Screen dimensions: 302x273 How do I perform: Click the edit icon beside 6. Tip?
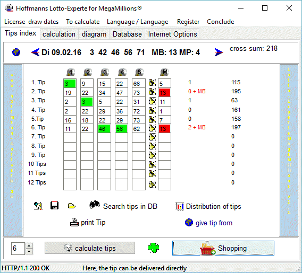[x=152, y=128]
